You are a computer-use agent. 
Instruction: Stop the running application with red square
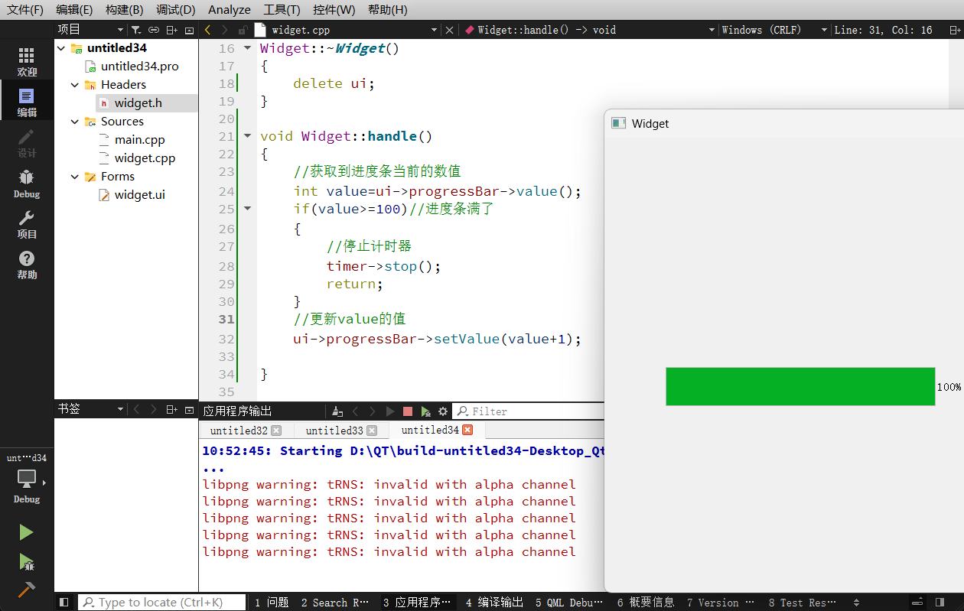pyautogui.click(x=408, y=411)
